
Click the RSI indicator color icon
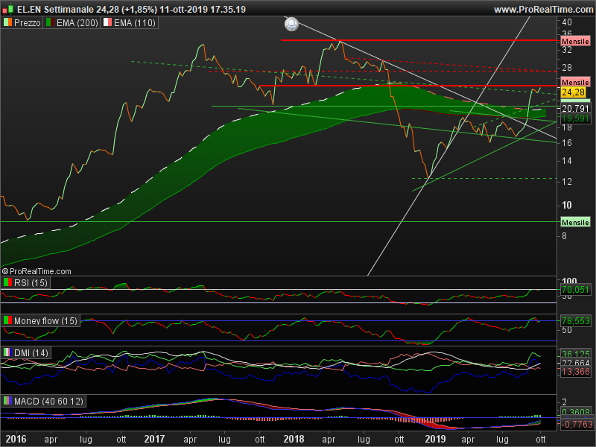[7, 282]
